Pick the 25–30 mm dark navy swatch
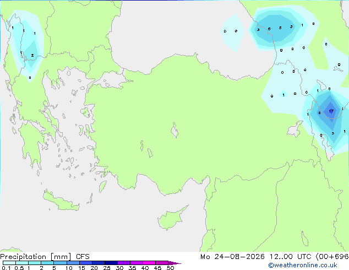 [111, 263]
